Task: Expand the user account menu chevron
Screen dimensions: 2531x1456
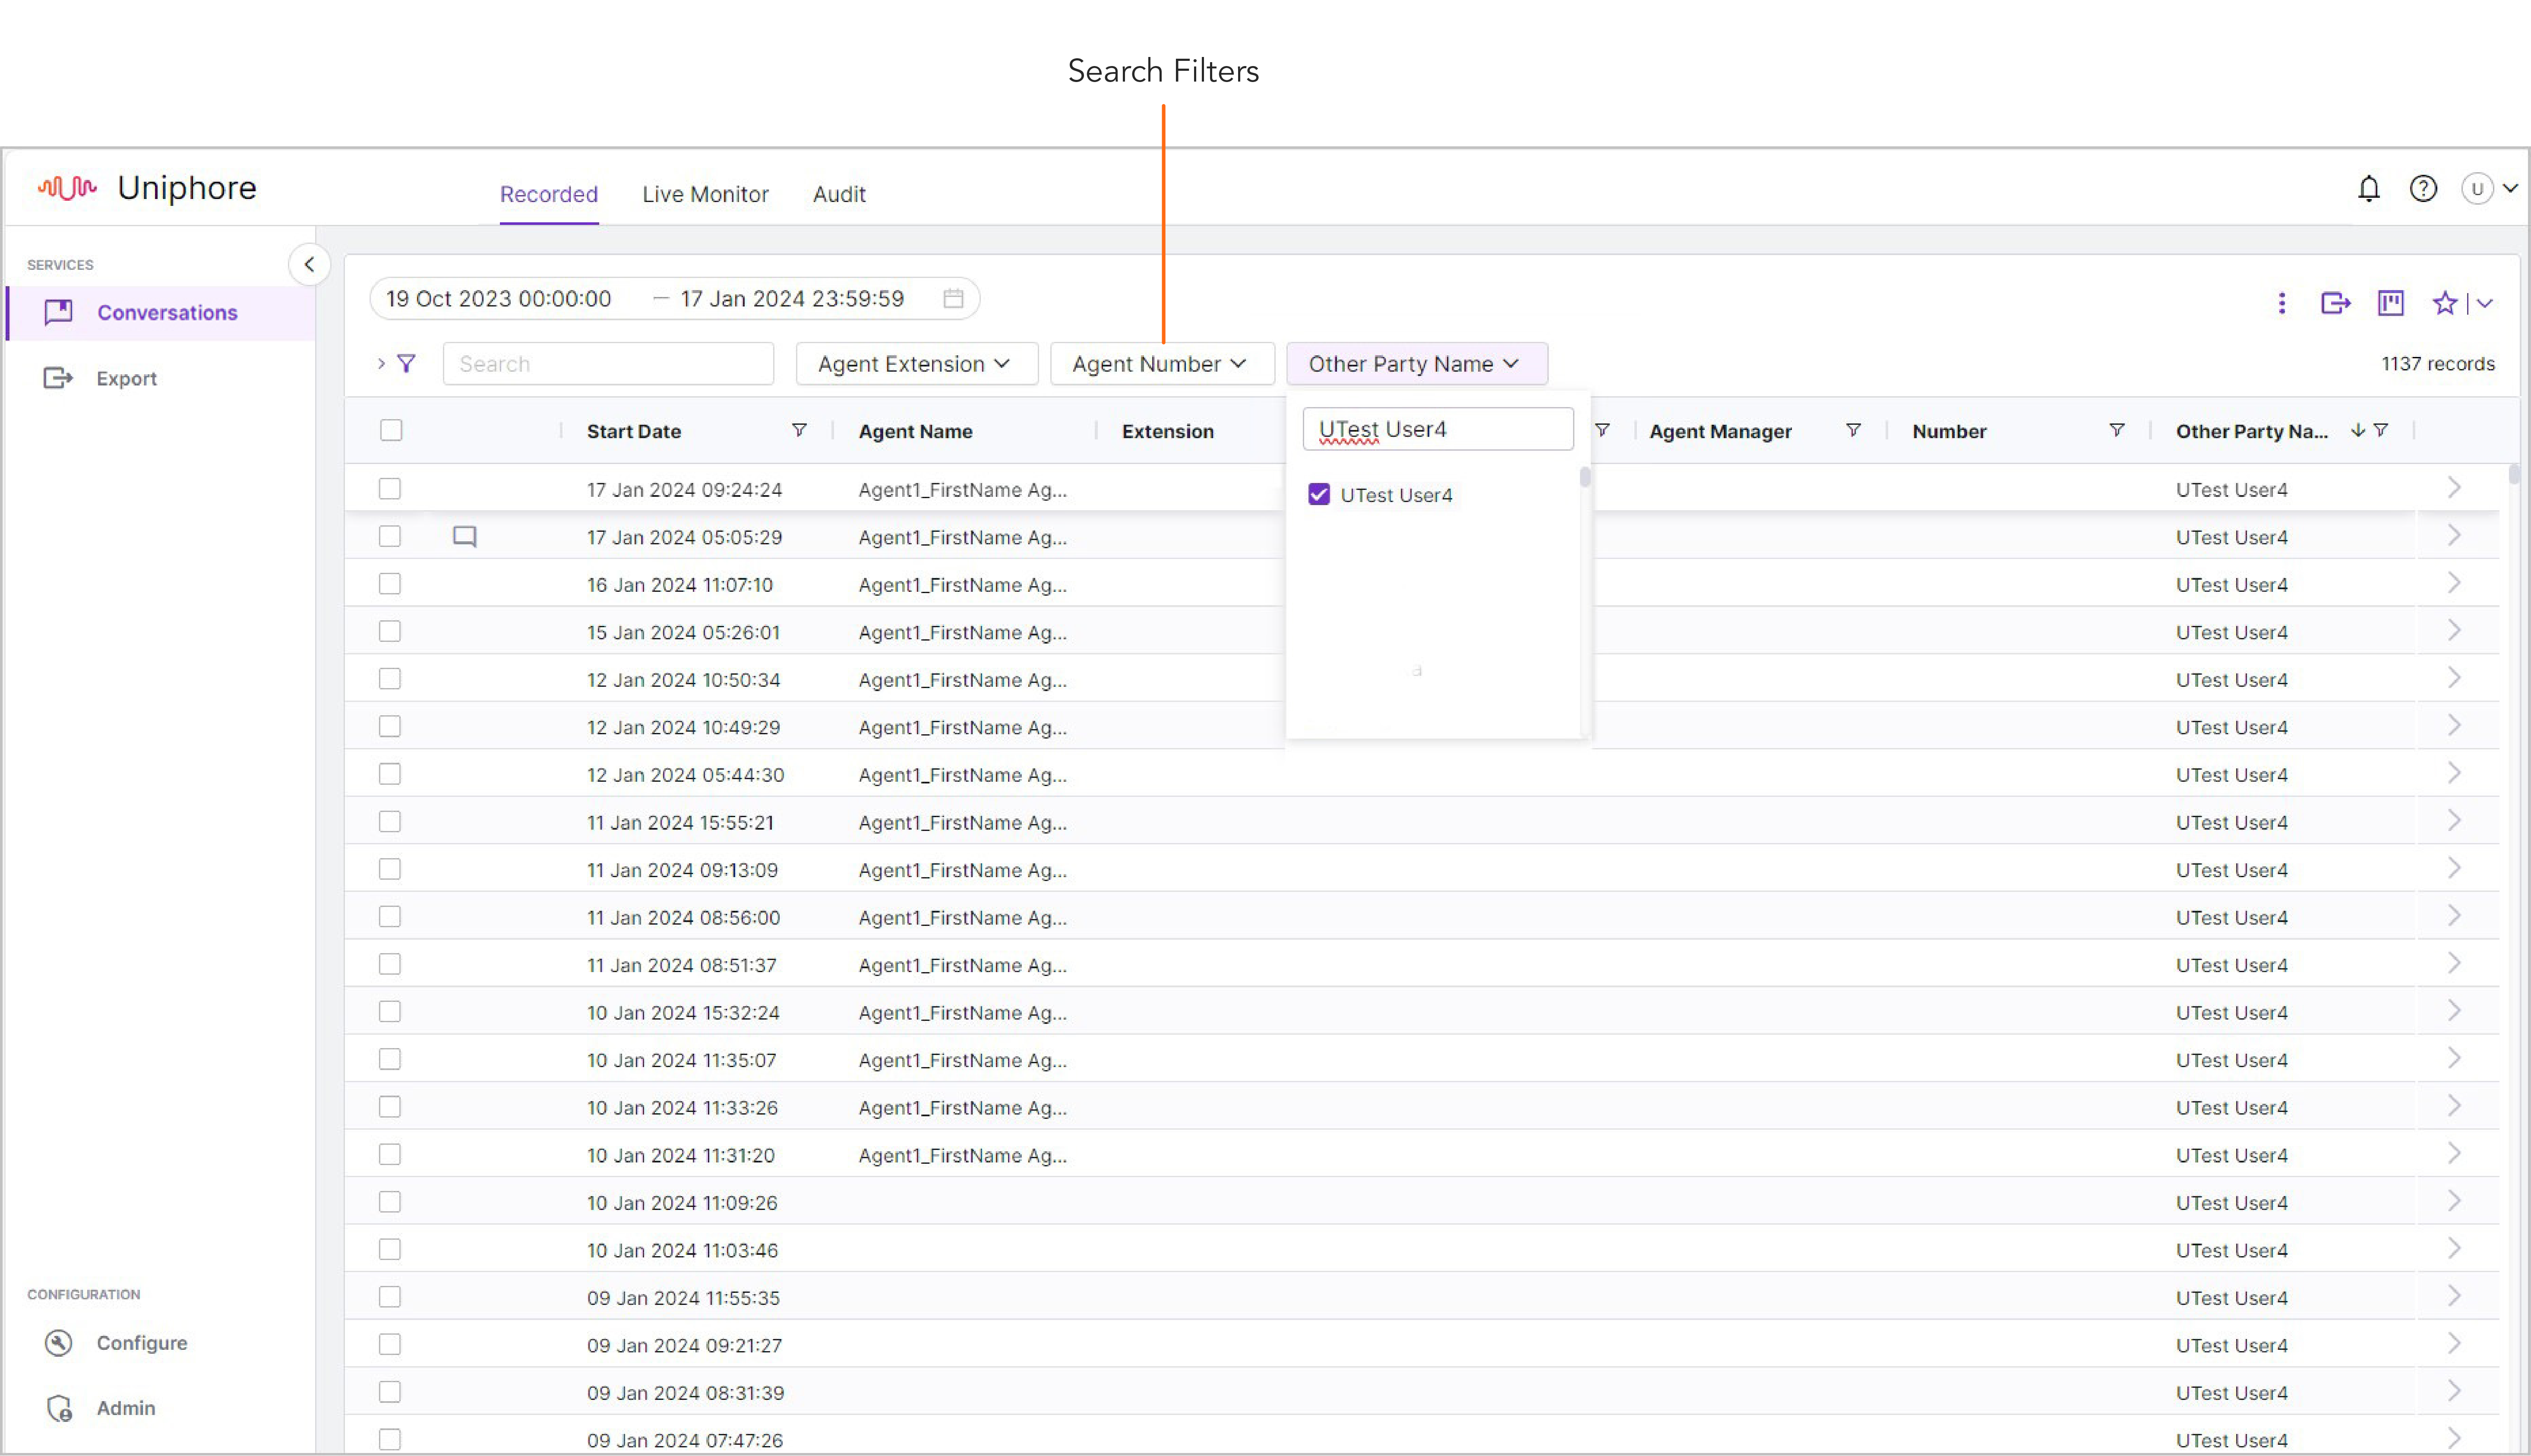Action: pos(2510,188)
